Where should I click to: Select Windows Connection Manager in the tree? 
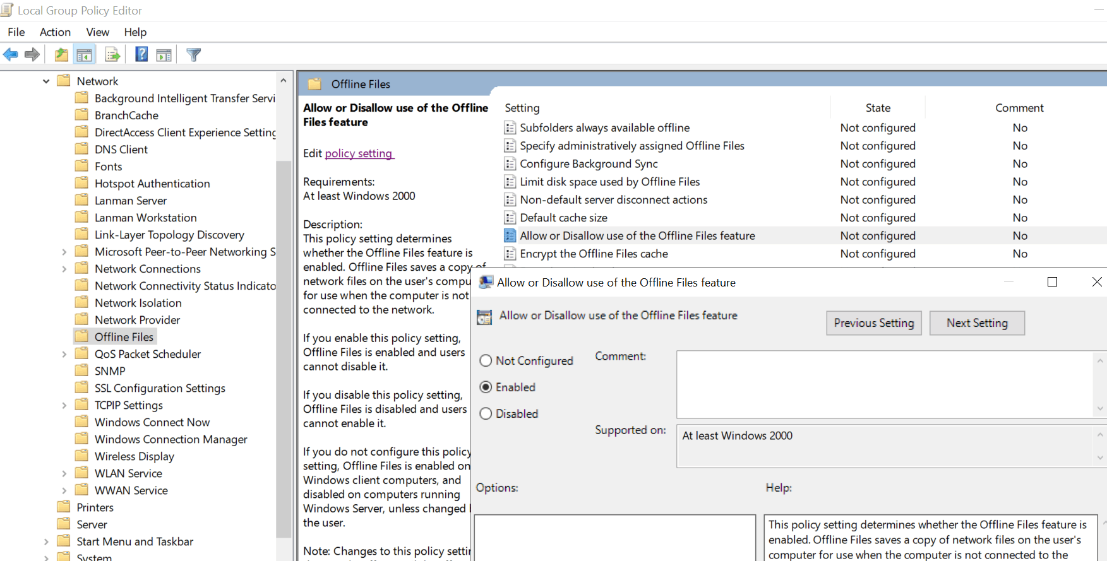171,439
